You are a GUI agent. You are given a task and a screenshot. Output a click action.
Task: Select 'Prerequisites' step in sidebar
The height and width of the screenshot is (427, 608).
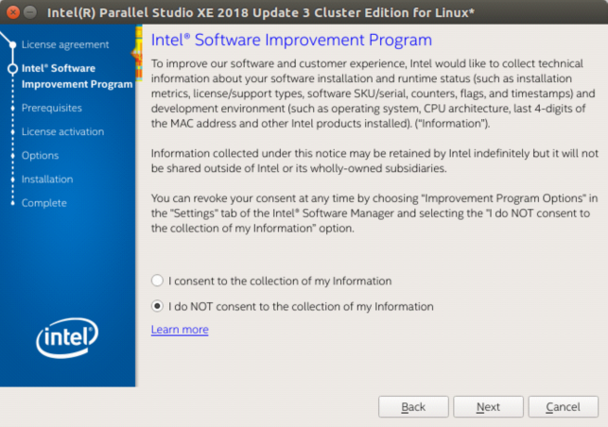point(52,108)
